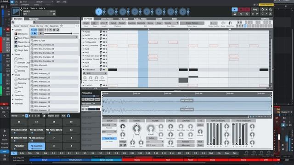The image size is (294, 165).
Task: Open the Shift graph type dropdown
Action: point(96,73)
